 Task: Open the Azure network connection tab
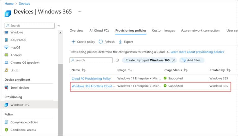click(x=200, y=30)
